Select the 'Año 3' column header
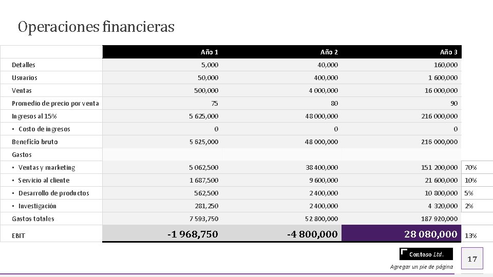 coord(448,52)
